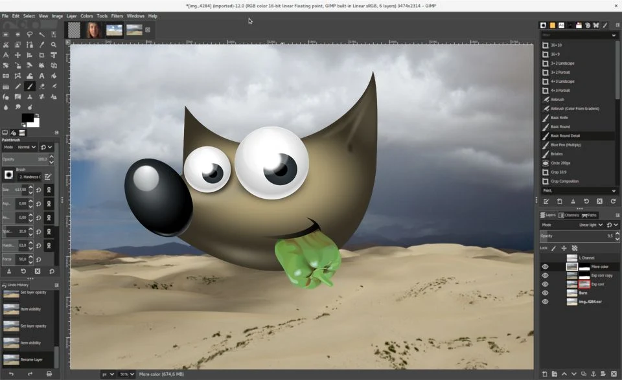Hide the Exp corr copy layer
The image size is (622, 380).
(x=545, y=275)
